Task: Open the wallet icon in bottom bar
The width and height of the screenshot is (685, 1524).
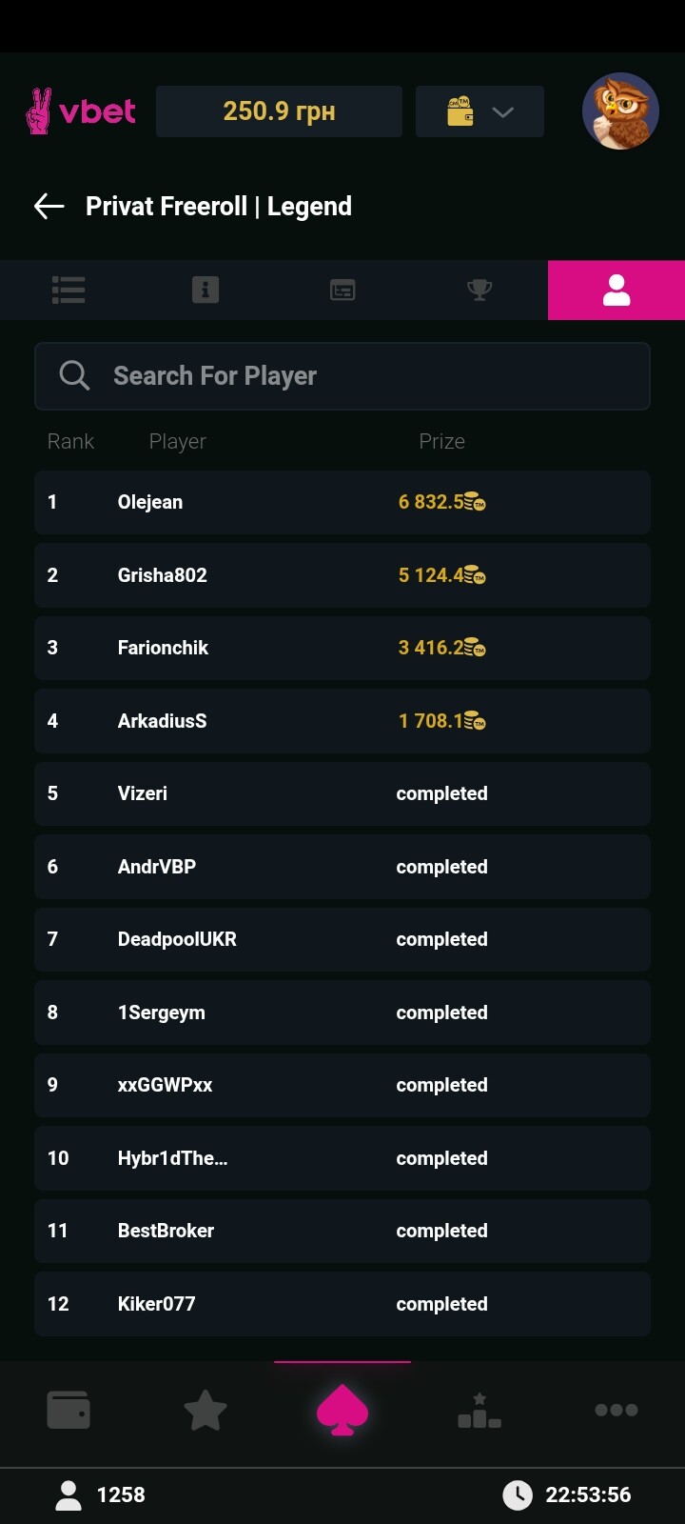Action: pyautogui.click(x=68, y=1410)
